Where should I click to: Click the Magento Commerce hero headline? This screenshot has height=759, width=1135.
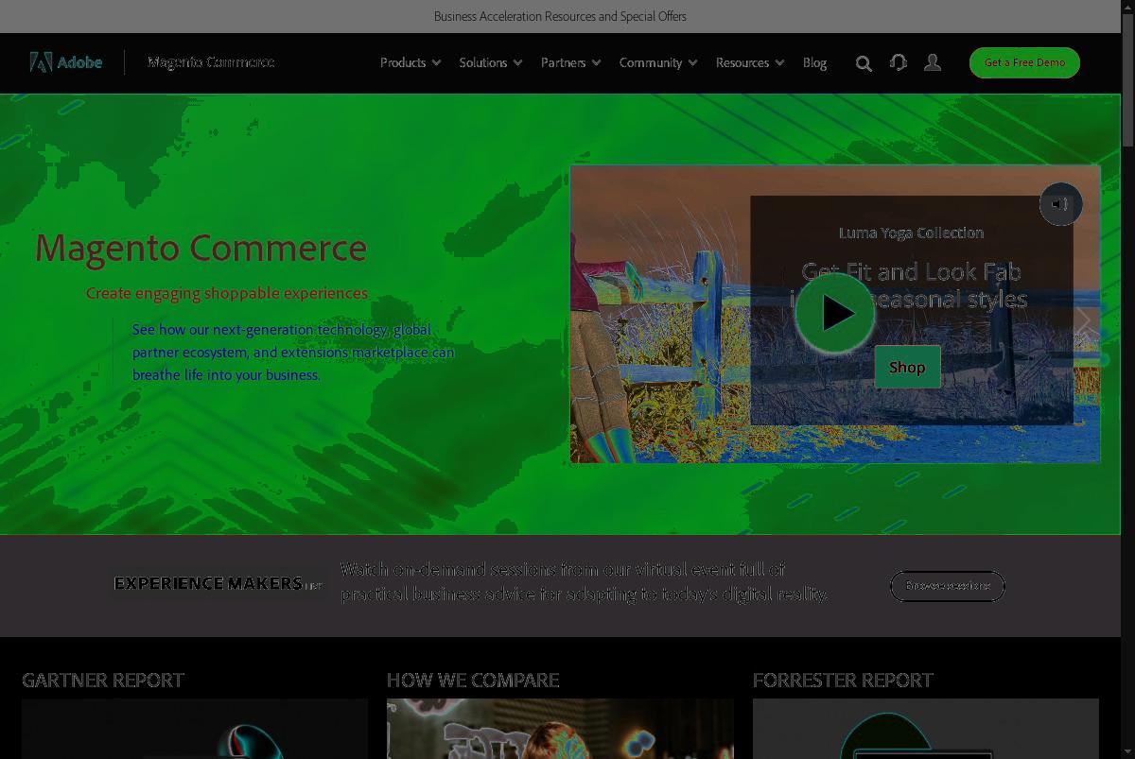click(201, 248)
